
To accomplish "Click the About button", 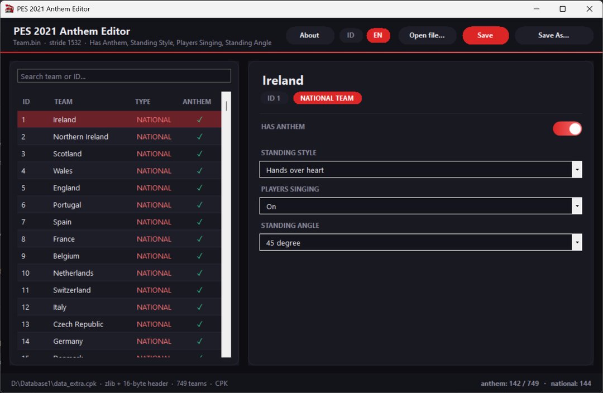I will [309, 35].
